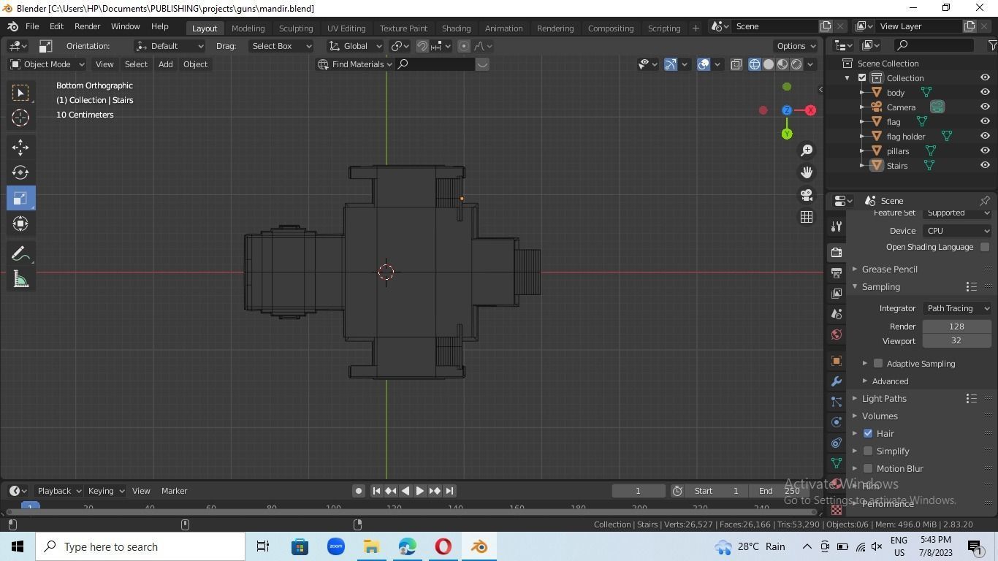Open the Active Tool settings tab
The image size is (998, 561).
(837, 226)
